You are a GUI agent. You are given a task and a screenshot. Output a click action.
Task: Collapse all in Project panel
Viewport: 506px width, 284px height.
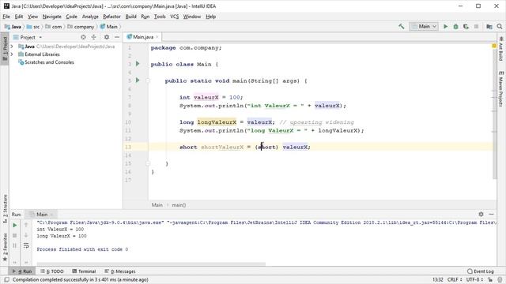(93, 37)
